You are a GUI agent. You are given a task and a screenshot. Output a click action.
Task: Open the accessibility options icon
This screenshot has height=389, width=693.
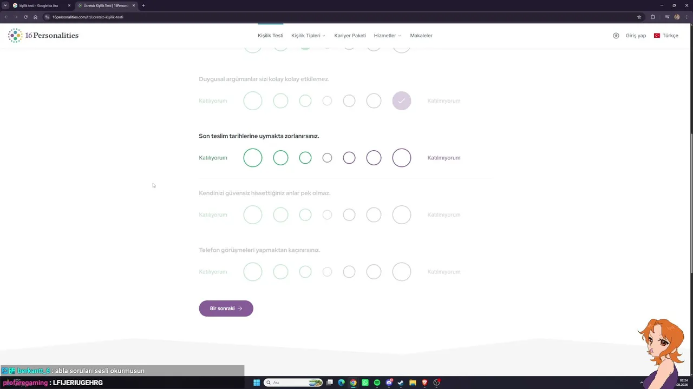(616, 36)
